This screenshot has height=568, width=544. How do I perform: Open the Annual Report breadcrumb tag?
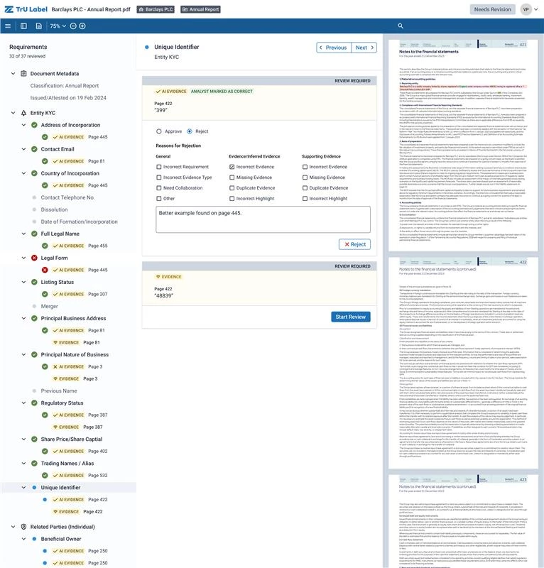200,9
